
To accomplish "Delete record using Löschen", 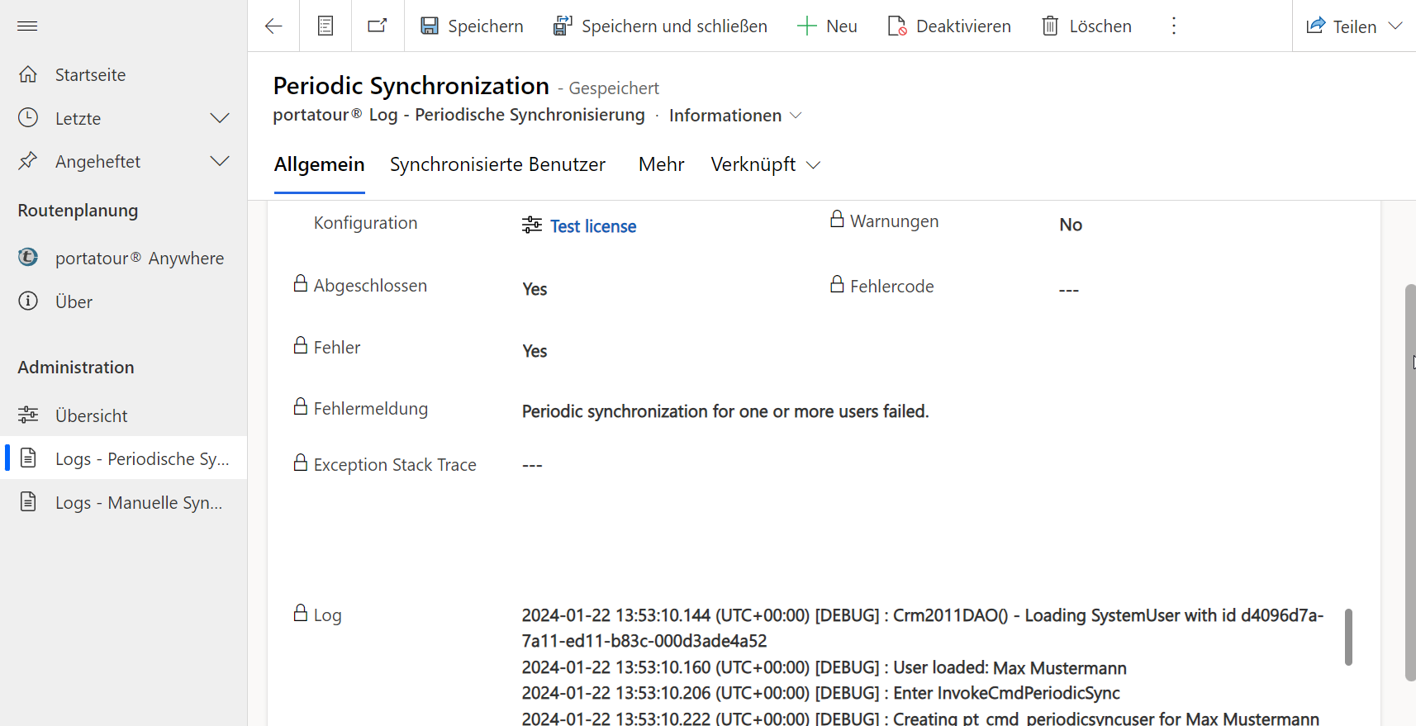I will point(1086,26).
